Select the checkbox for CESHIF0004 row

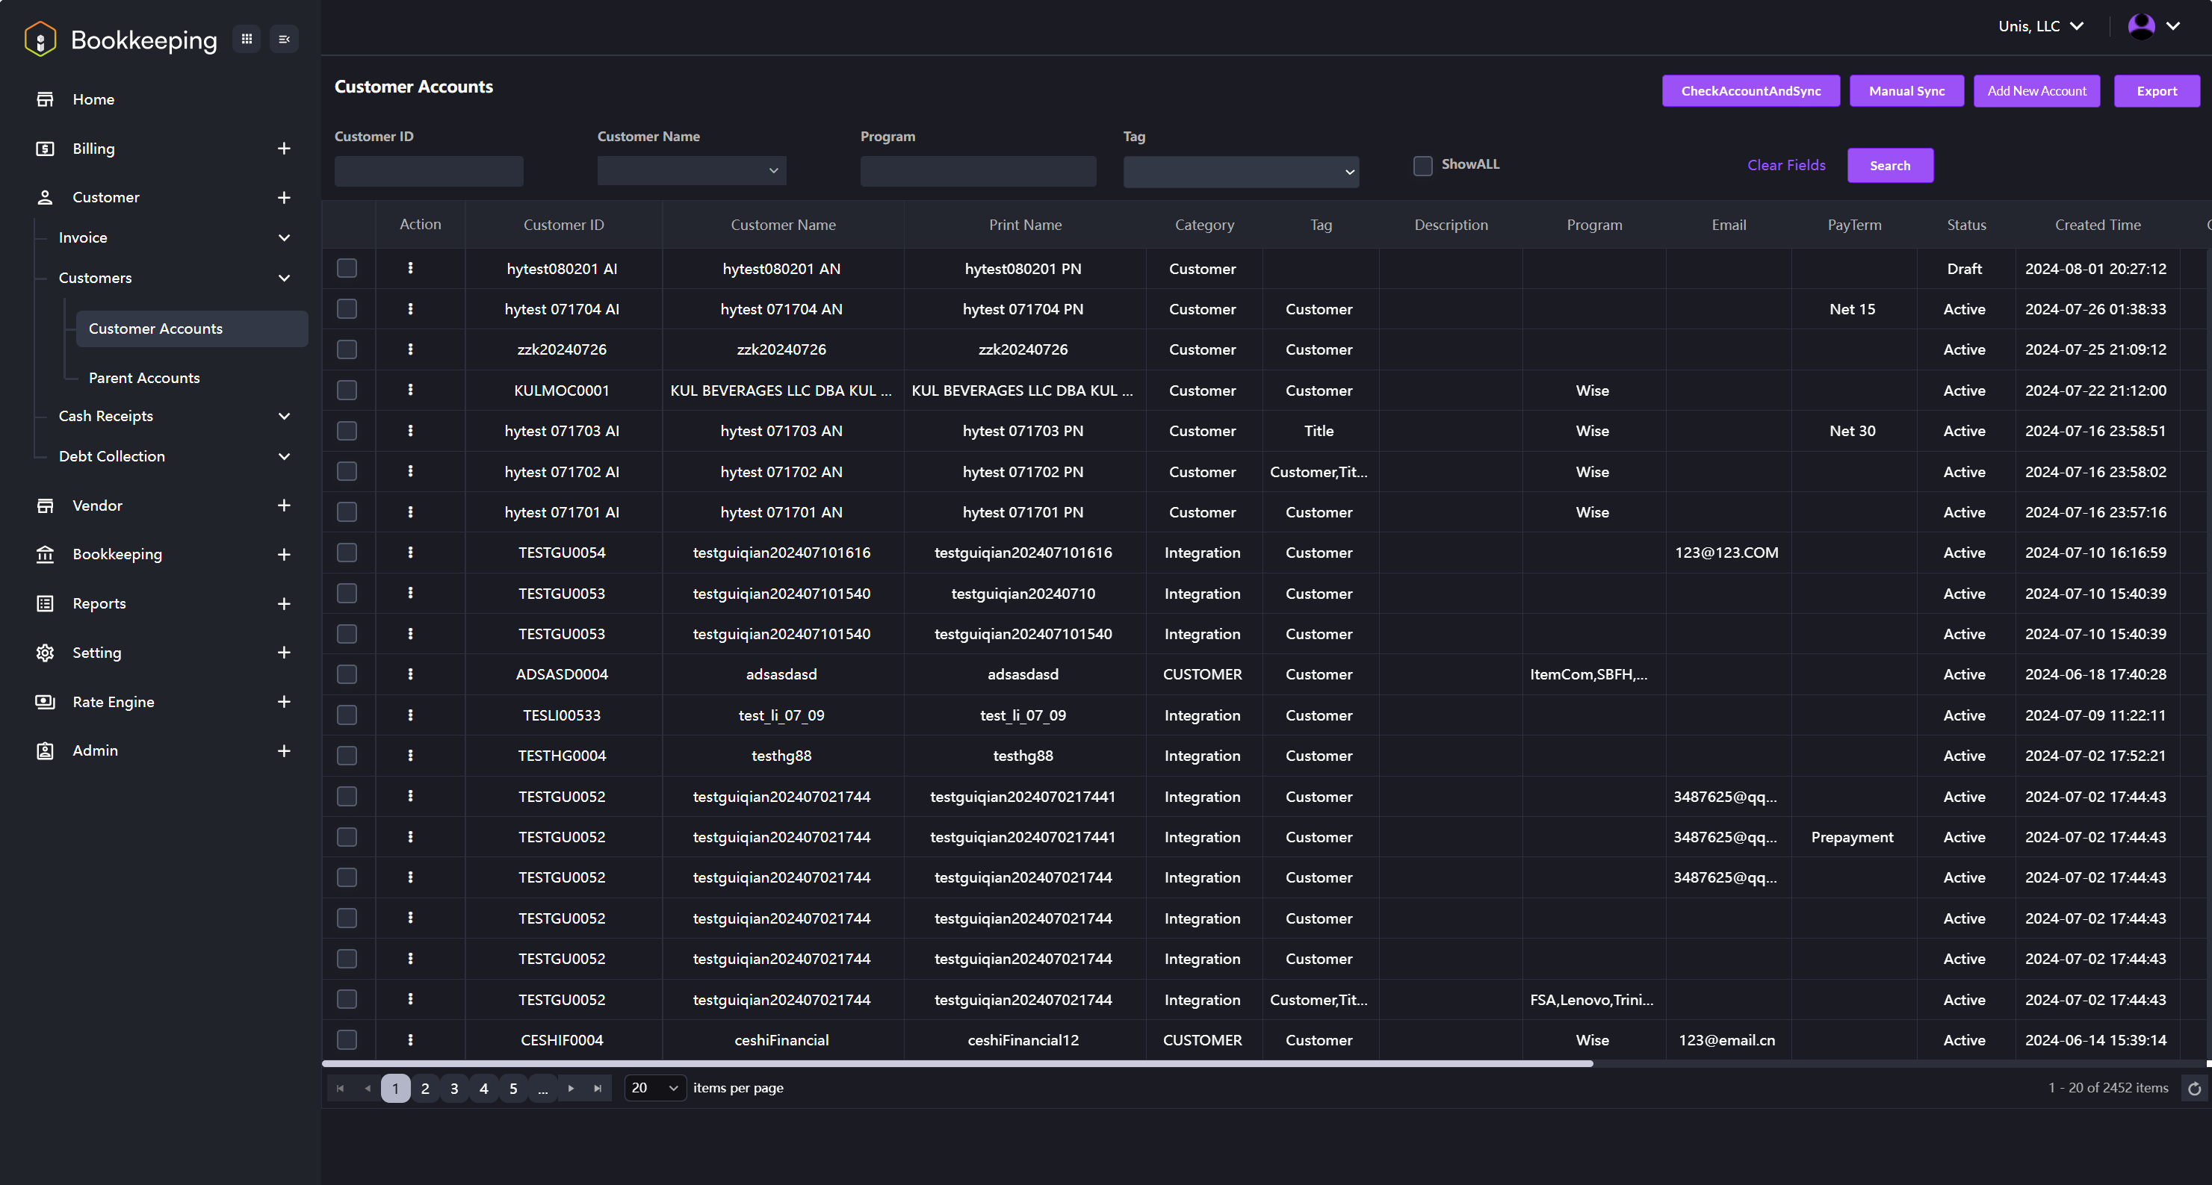pyautogui.click(x=347, y=1040)
